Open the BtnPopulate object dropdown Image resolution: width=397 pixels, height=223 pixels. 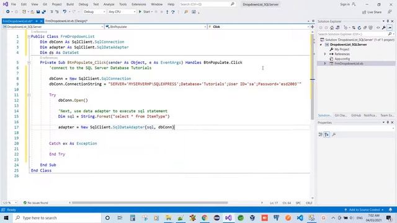click(x=156, y=27)
